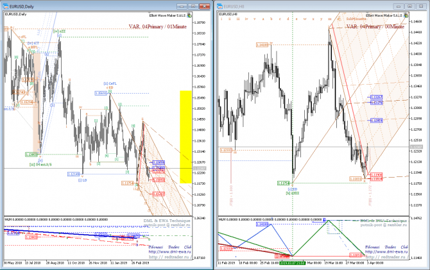Click the '(c)ED' wave label in H8 chart
430x270 pixels.
pyautogui.click(x=292, y=189)
